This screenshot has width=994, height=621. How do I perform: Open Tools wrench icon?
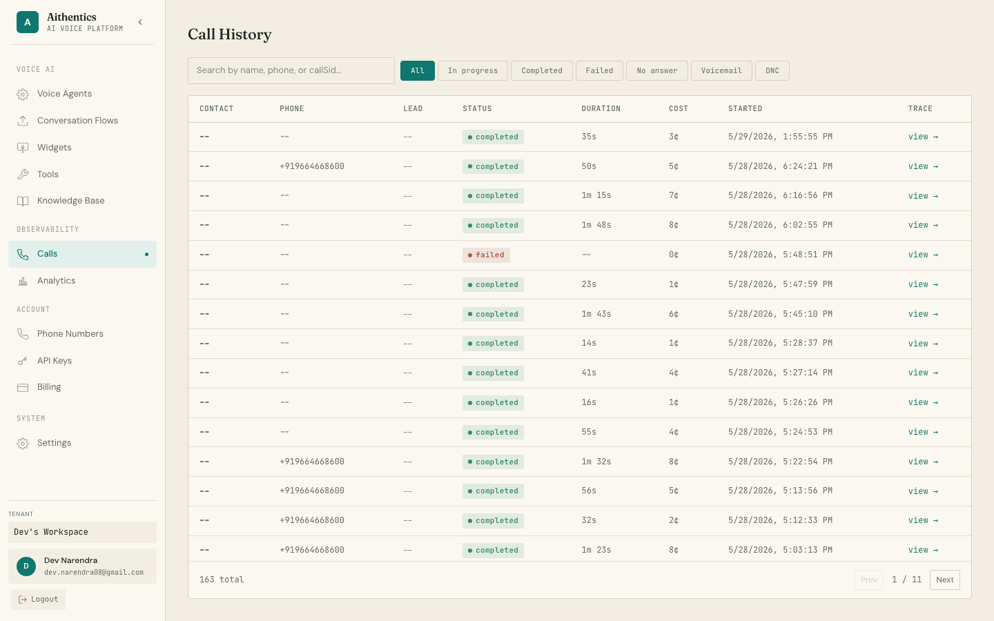[23, 175]
